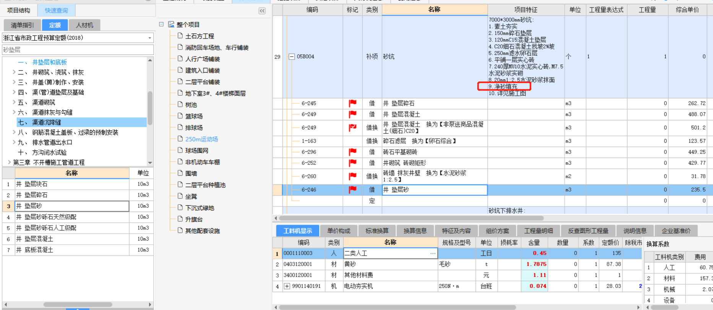Image resolution: width=713 pixels, height=310 pixels.
Task: Open the ellipsis picker for 二类人工
Action: (x=433, y=253)
